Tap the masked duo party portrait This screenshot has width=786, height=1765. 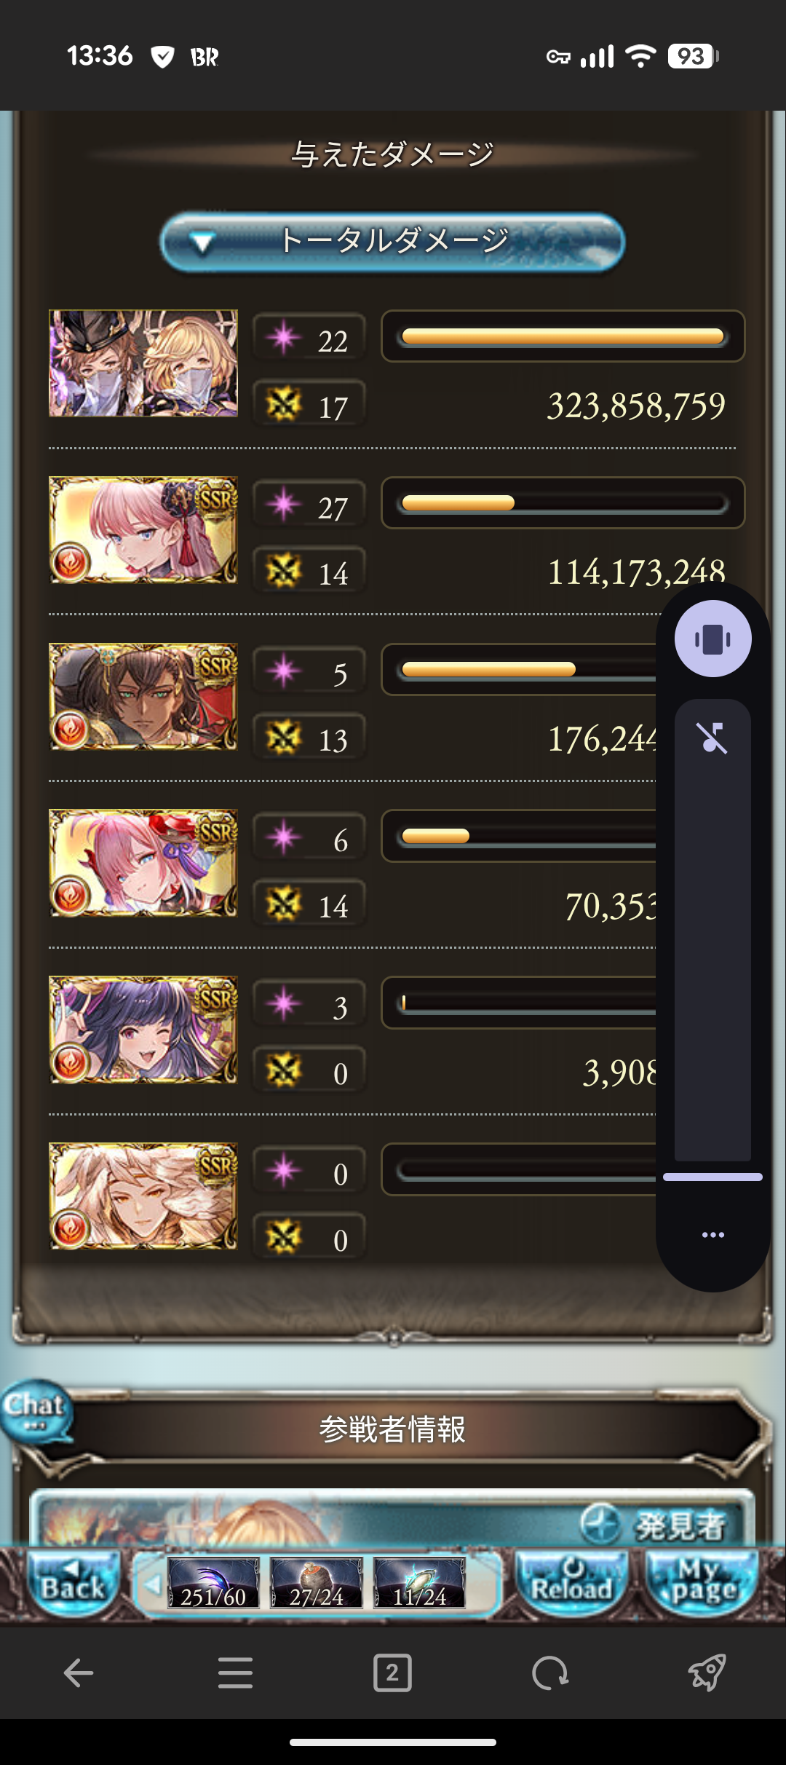[x=143, y=363]
